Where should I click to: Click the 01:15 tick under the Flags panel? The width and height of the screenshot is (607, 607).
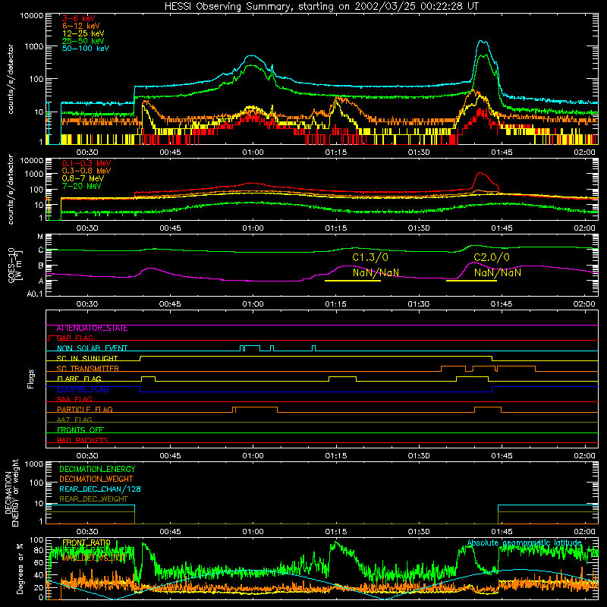click(x=335, y=456)
